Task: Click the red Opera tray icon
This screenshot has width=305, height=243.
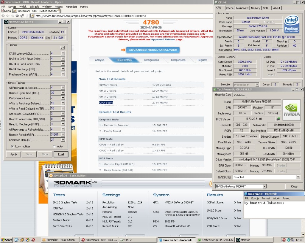Action: (x=284, y=240)
